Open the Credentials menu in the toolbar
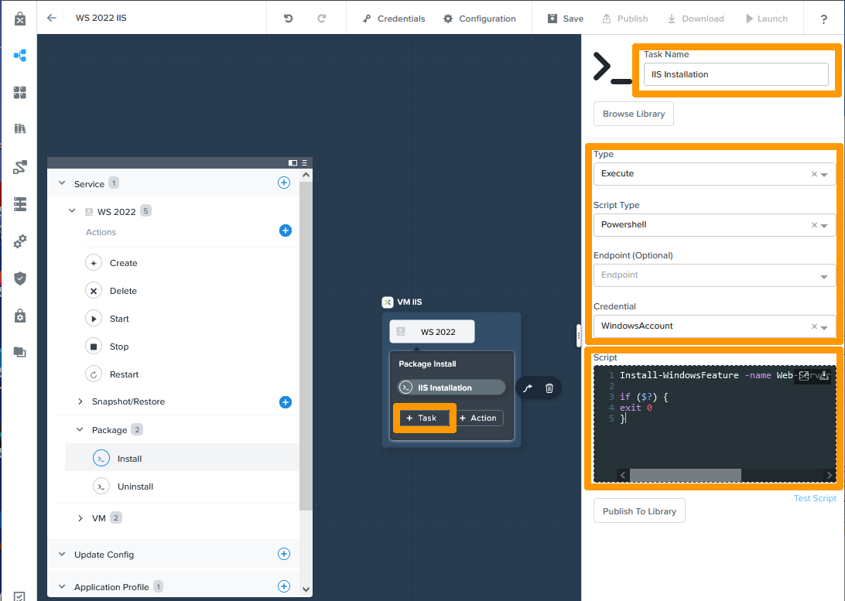 [393, 19]
